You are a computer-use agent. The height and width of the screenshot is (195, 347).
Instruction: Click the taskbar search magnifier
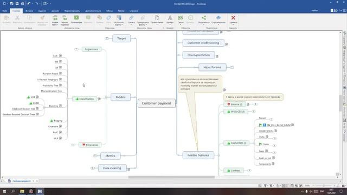(x=13, y=191)
